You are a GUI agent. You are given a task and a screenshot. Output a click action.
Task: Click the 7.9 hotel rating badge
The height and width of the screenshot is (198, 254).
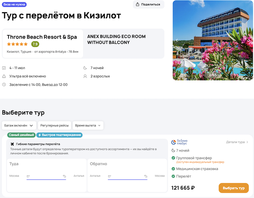tap(35, 44)
